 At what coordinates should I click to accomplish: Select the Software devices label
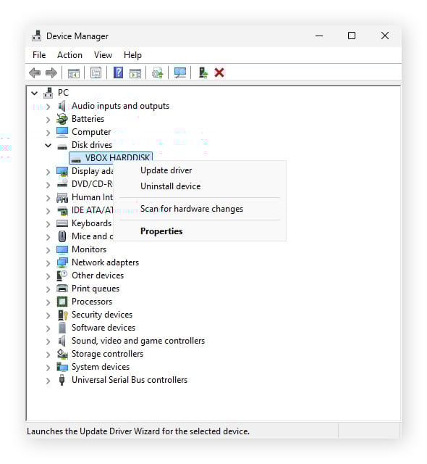click(x=103, y=328)
